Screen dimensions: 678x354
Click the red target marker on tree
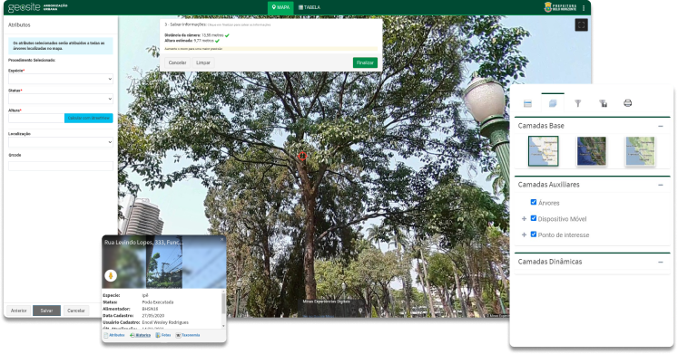pos(302,156)
